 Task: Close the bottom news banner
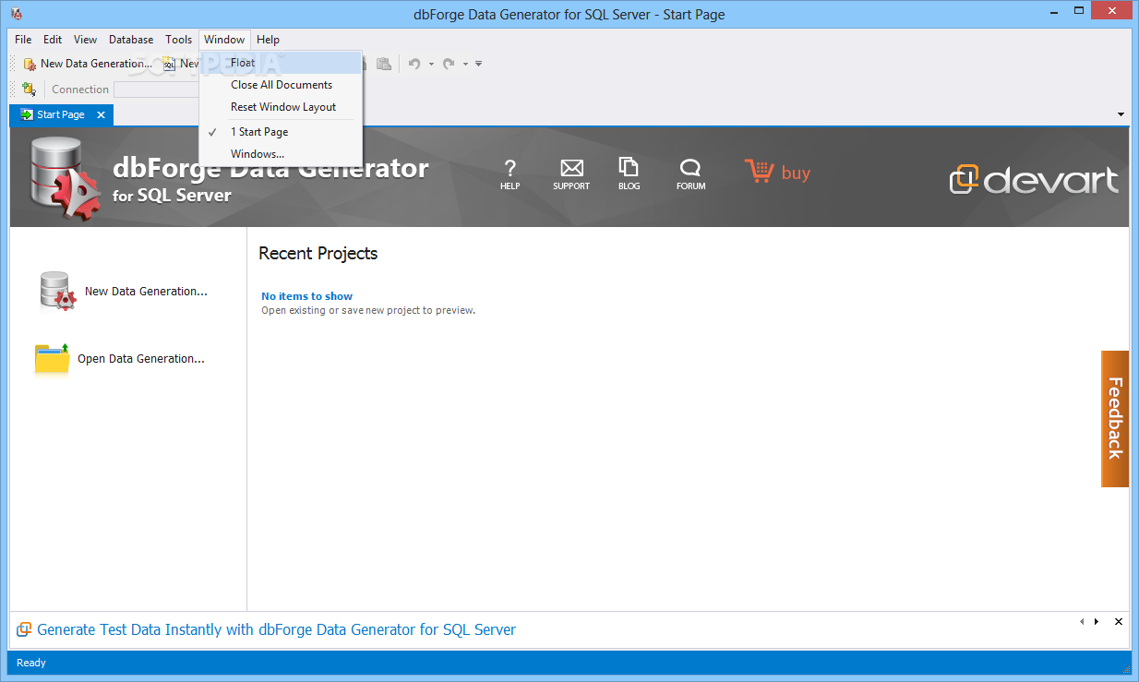pos(1119,622)
